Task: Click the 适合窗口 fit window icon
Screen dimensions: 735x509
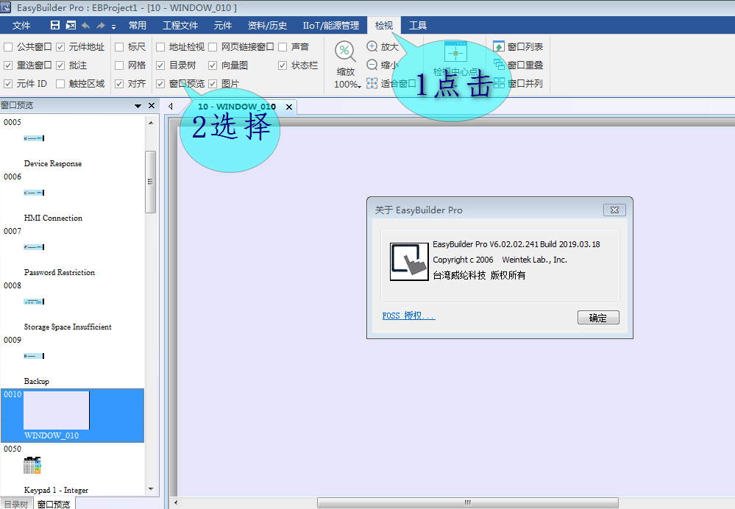Action: click(372, 83)
